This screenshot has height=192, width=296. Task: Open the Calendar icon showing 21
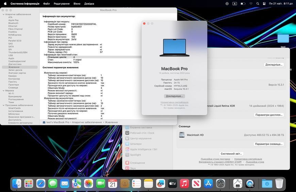(x=113, y=184)
